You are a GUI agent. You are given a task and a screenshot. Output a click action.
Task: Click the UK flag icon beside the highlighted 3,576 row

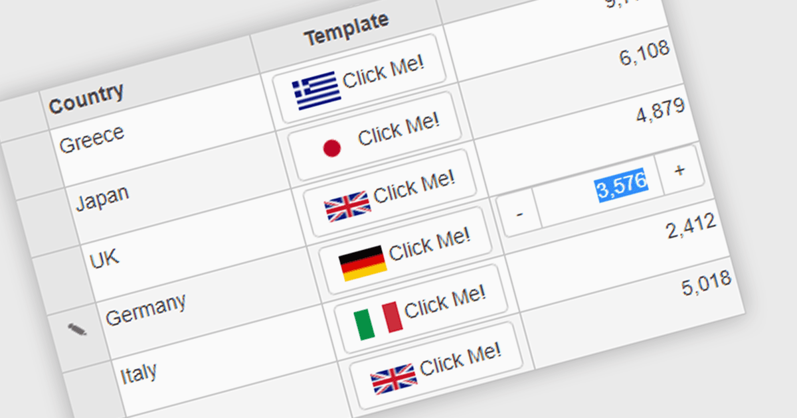coord(347,206)
